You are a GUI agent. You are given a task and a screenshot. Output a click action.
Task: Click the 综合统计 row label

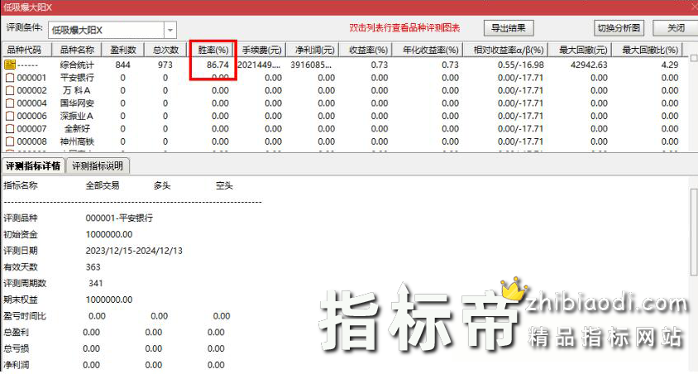(x=77, y=65)
